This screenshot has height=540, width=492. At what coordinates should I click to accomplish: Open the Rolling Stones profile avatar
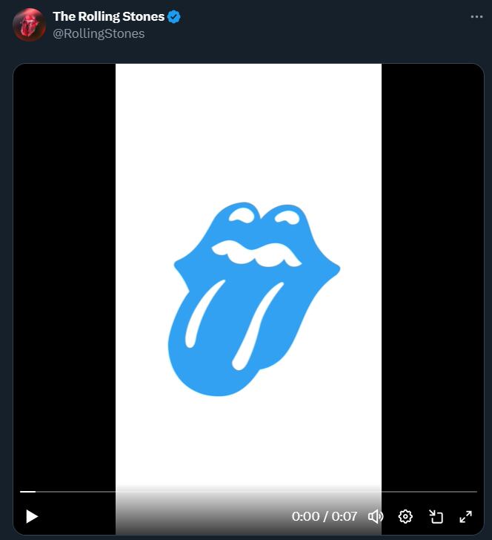pyautogui.click(x=30, y=24)
